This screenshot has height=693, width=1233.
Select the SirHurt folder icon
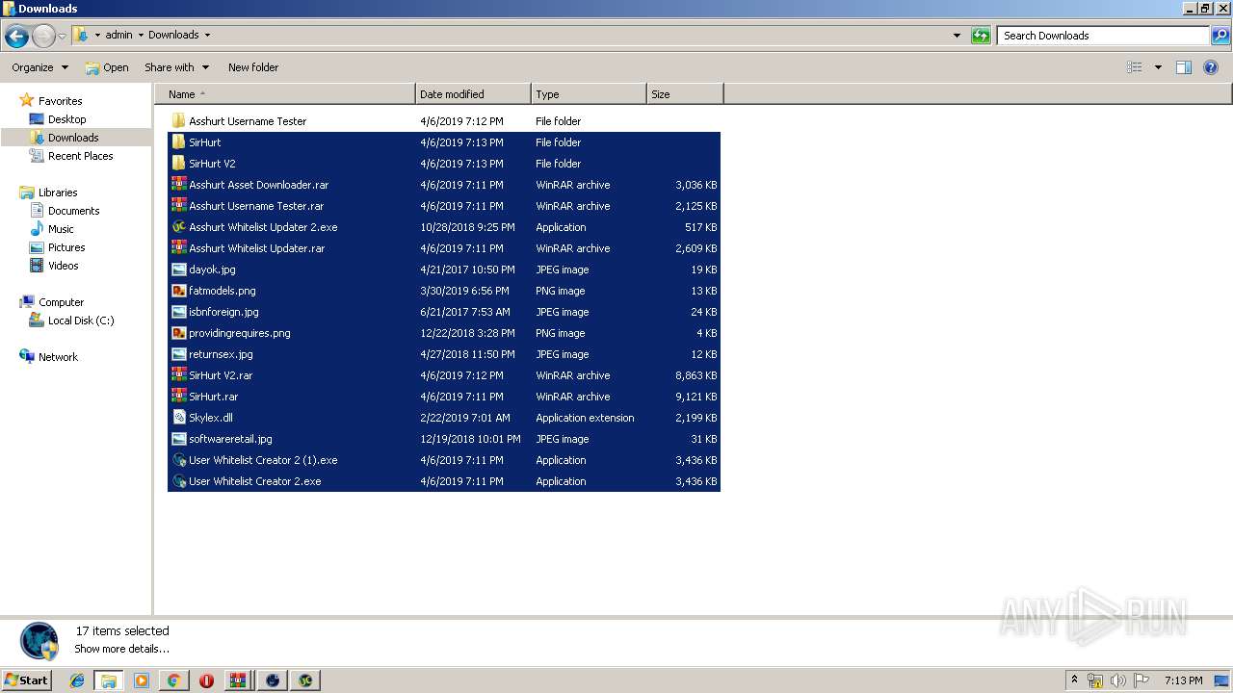(x=178, y=142)
